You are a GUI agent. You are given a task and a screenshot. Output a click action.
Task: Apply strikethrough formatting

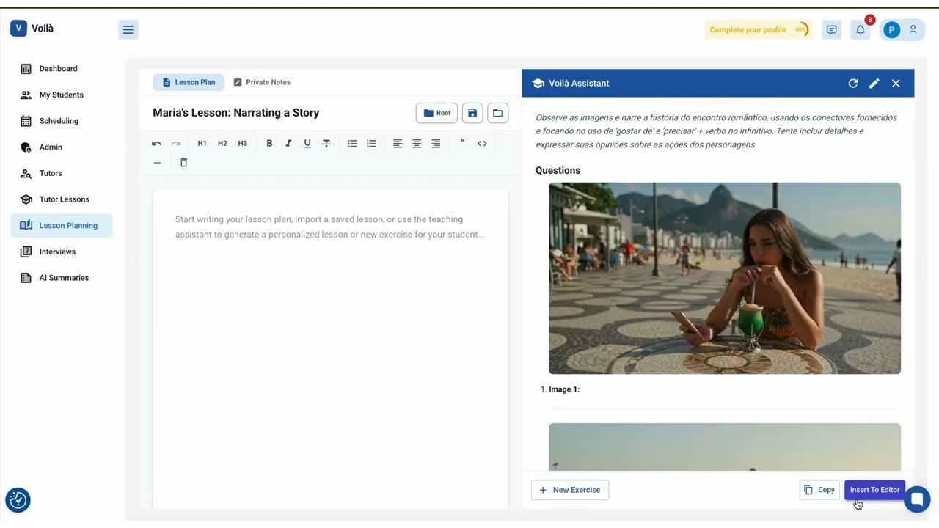(x=326, y=144)
